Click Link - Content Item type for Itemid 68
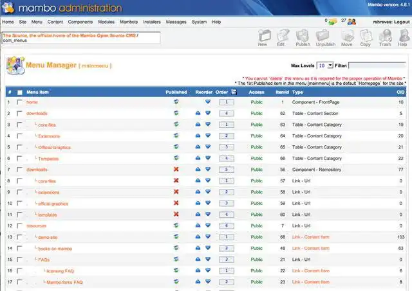The width and height of the screenshot is (412, 291). (310, 237)
